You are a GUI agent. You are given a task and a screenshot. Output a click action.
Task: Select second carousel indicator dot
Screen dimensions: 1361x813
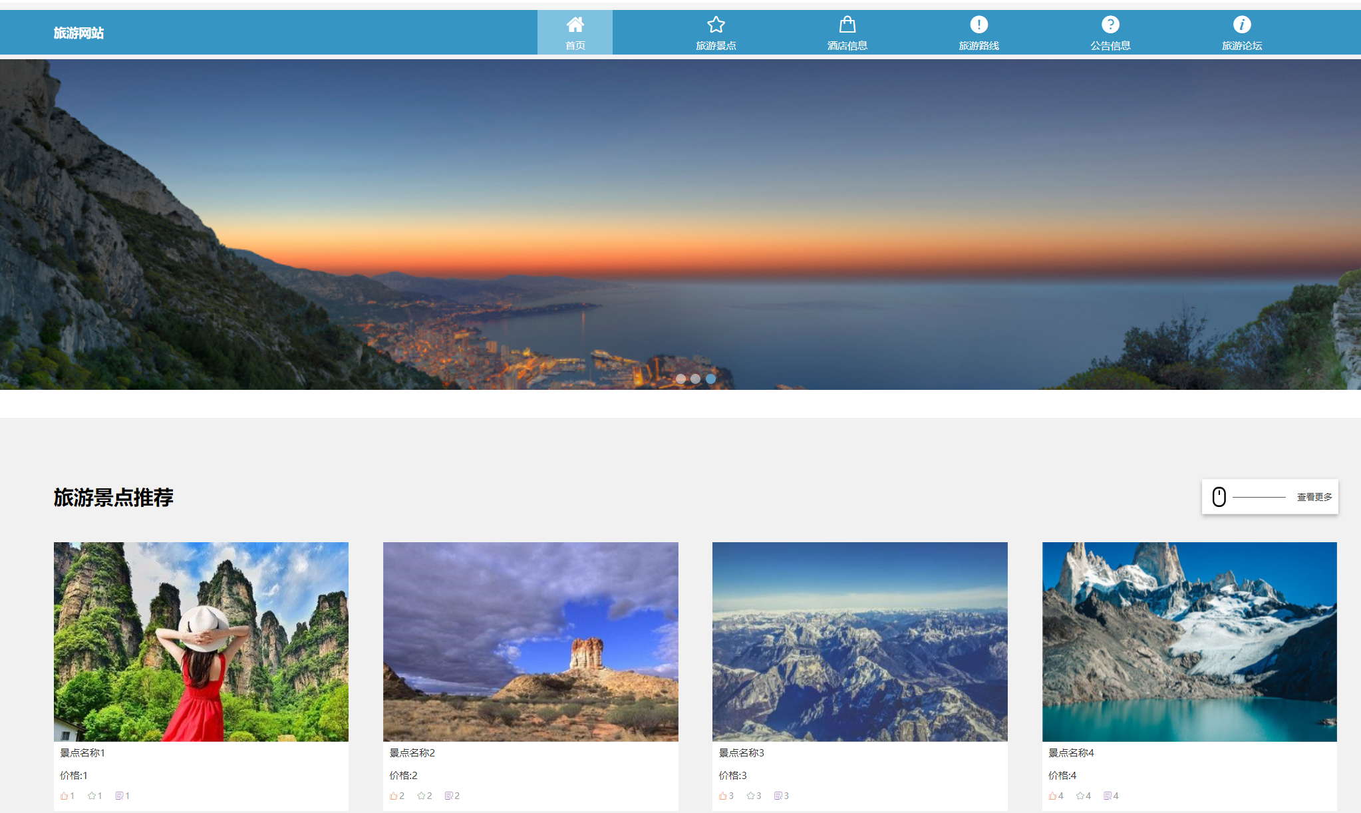point(695,379)
